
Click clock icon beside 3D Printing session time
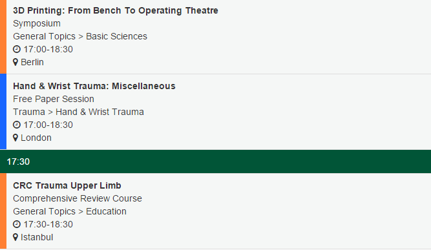click(x=17, y=50)
